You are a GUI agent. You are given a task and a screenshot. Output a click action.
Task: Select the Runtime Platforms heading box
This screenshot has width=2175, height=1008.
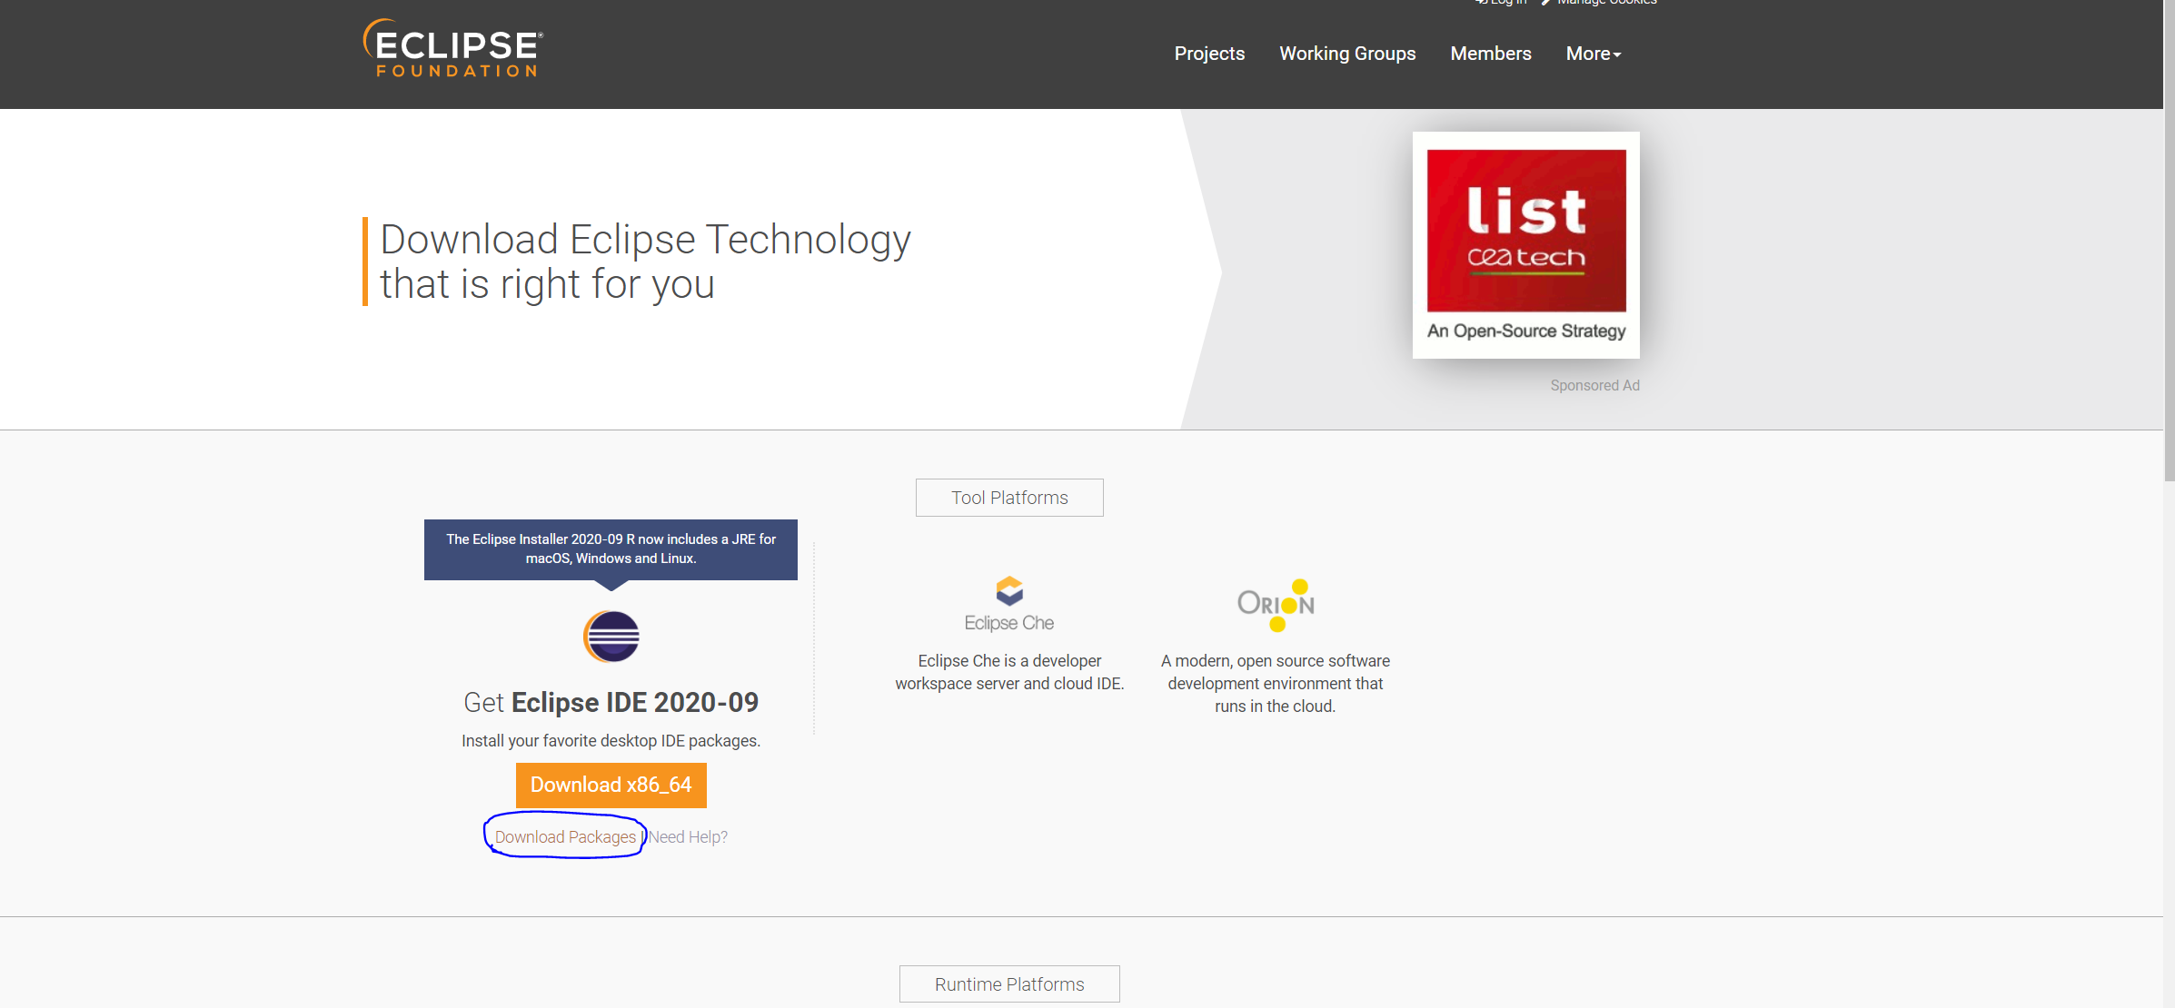click(x=1009, y=984)
